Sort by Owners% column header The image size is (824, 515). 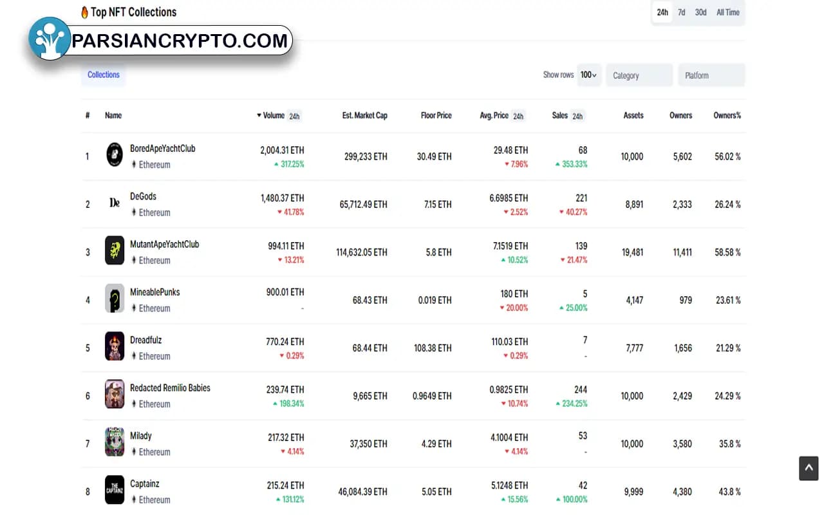(727, 116)
